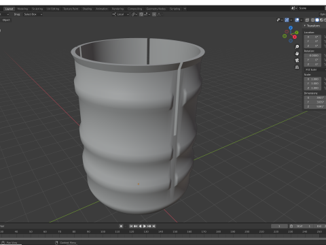Jump to the next keyframe
The height and width of the screenshot is (245, 326).
click(149, 226)
